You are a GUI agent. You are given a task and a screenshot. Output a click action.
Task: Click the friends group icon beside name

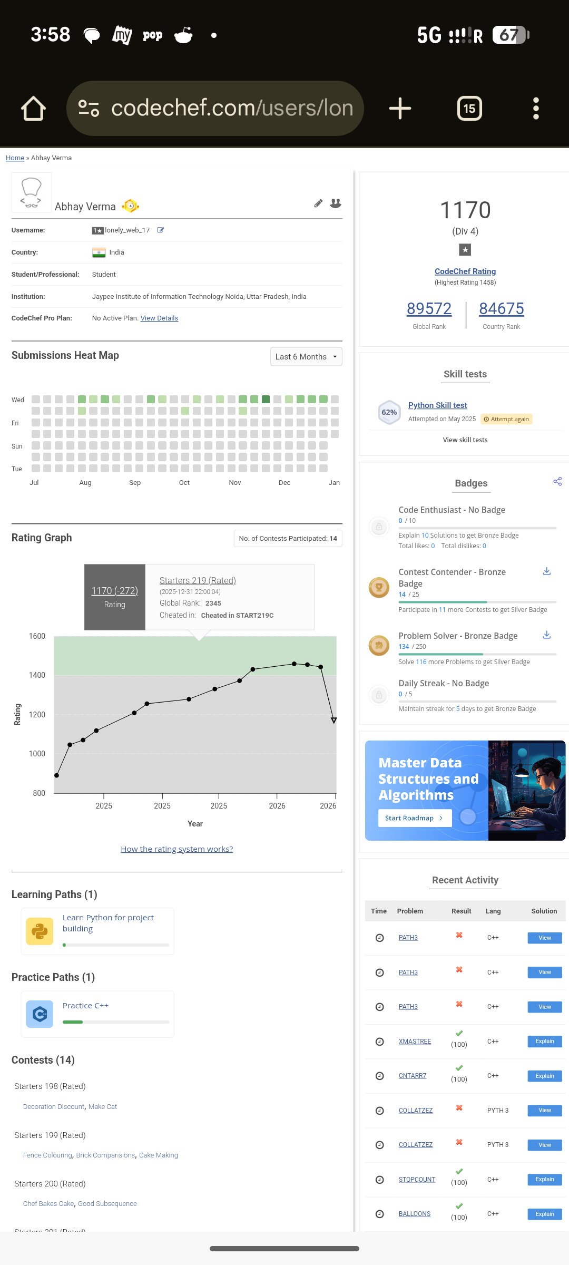pyautogui.click(x=336, y=203)
